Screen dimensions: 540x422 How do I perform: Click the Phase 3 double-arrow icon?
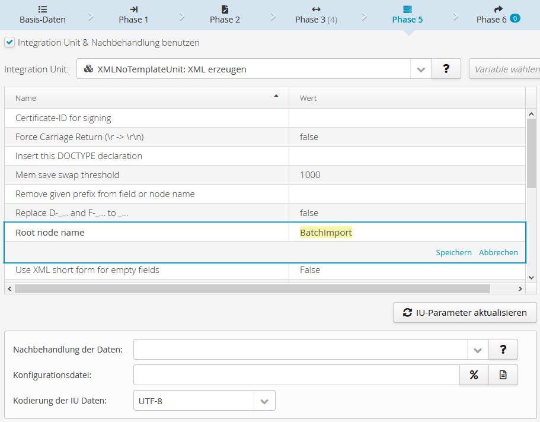point(316,9)
